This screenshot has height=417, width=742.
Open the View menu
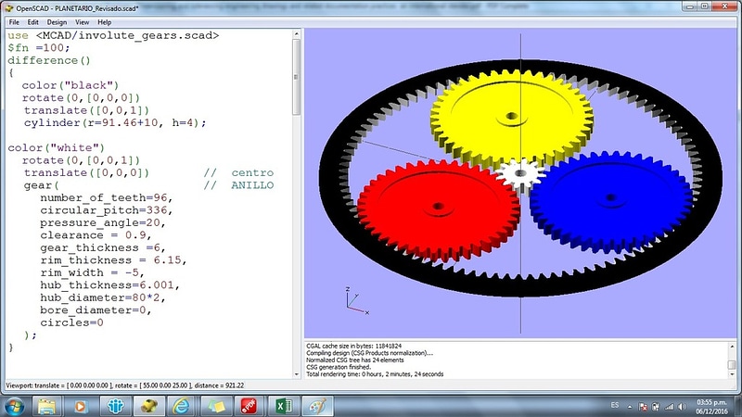coord(82,22)
